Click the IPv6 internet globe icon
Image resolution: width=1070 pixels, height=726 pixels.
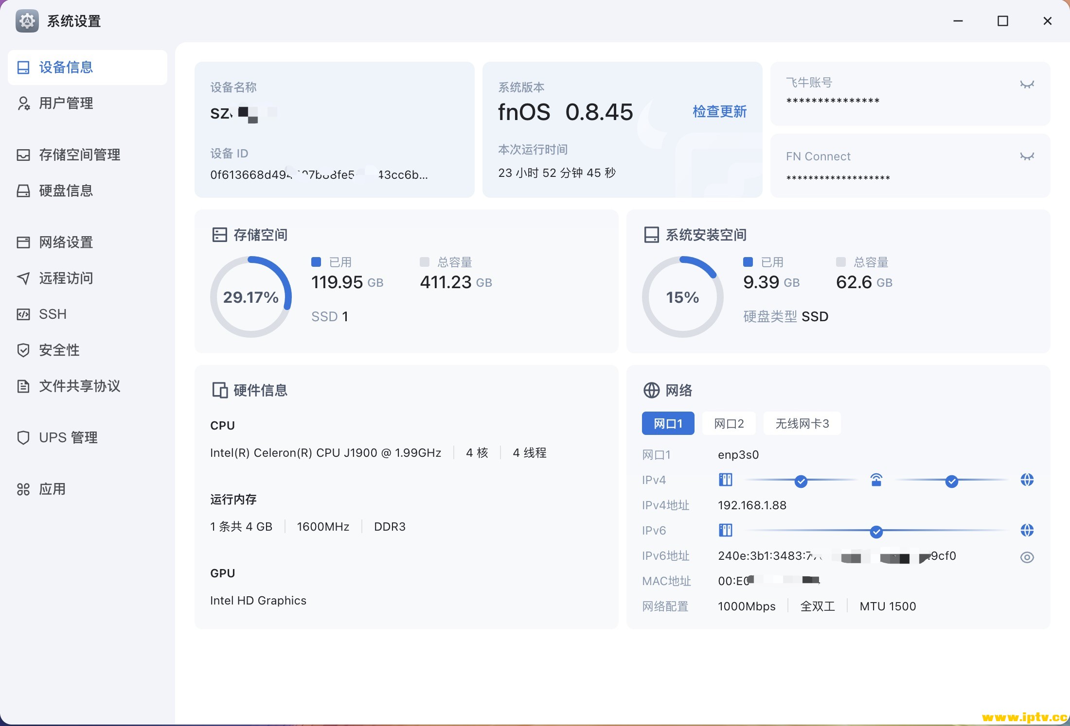coord(1027,530)
